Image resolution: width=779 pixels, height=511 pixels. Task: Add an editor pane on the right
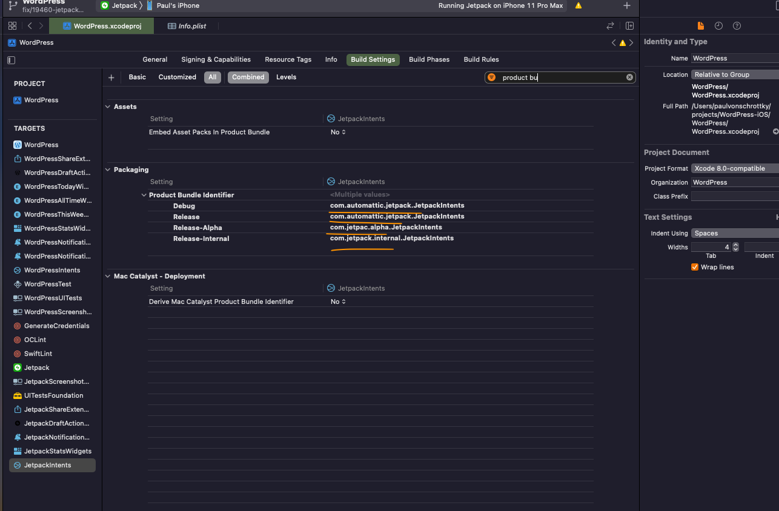pyautogui.click(x=629, y=26)
